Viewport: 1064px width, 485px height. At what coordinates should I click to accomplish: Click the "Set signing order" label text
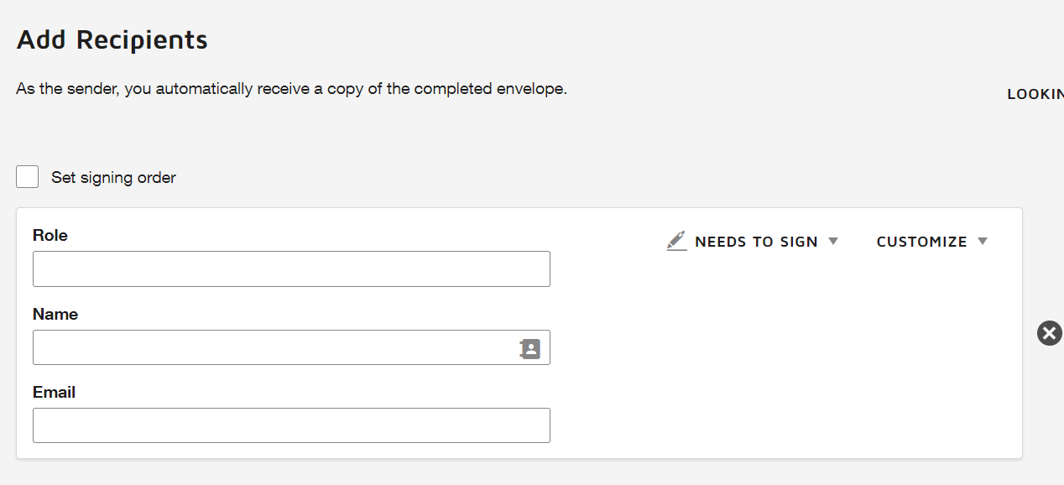[113, 178]
